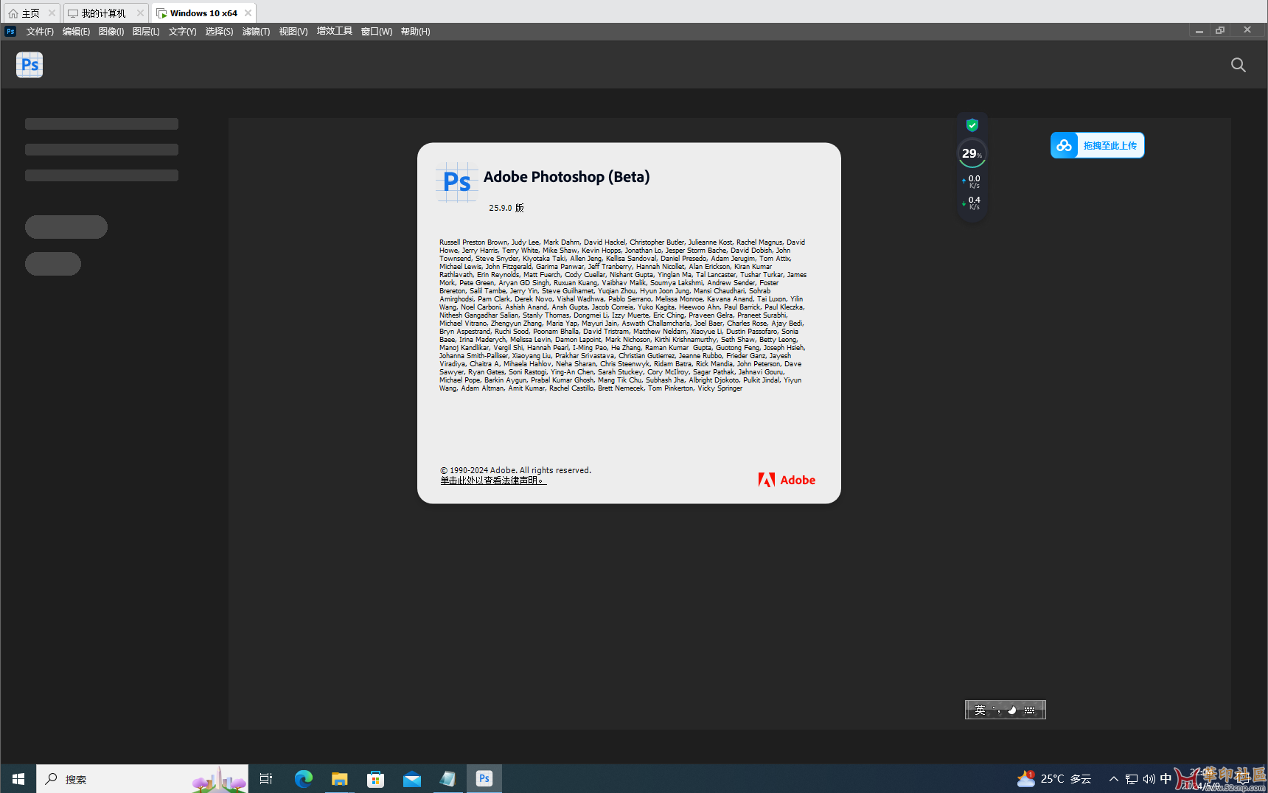The image size is (1268, 793).
Task: Click the red Adobe logo in the dialog
Action: [x=787, y=480]
